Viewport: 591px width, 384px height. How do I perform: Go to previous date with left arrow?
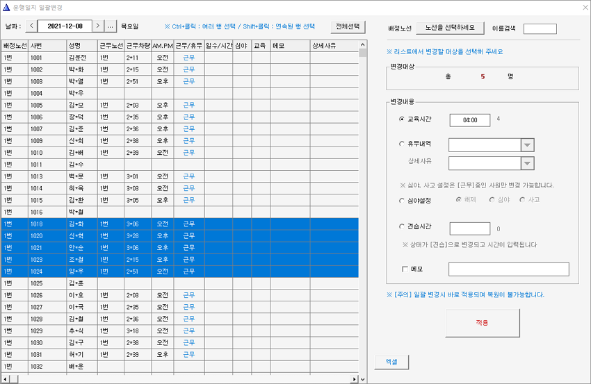[x=32, y=26]
